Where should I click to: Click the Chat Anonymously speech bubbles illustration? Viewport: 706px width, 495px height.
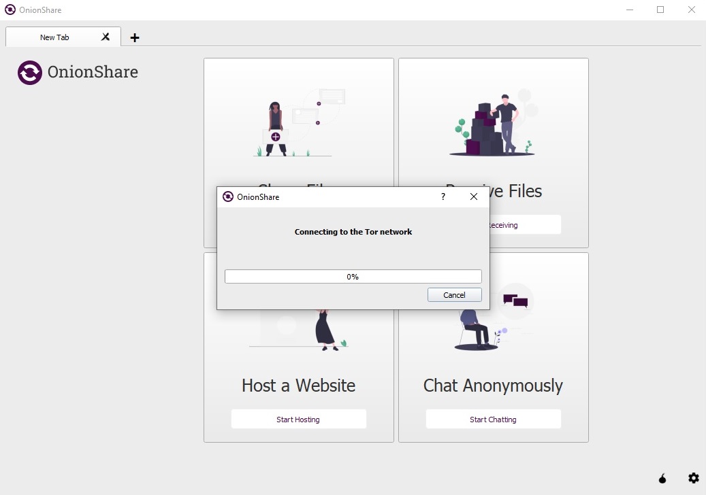[x=515, y=301]
